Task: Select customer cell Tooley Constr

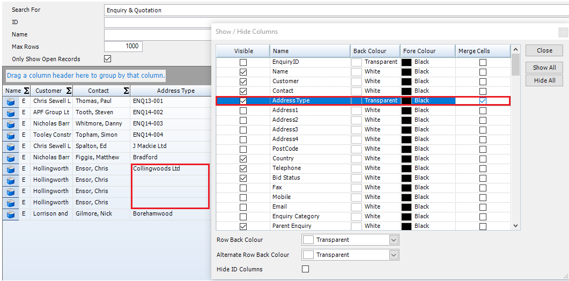Action: coord(51,135)
